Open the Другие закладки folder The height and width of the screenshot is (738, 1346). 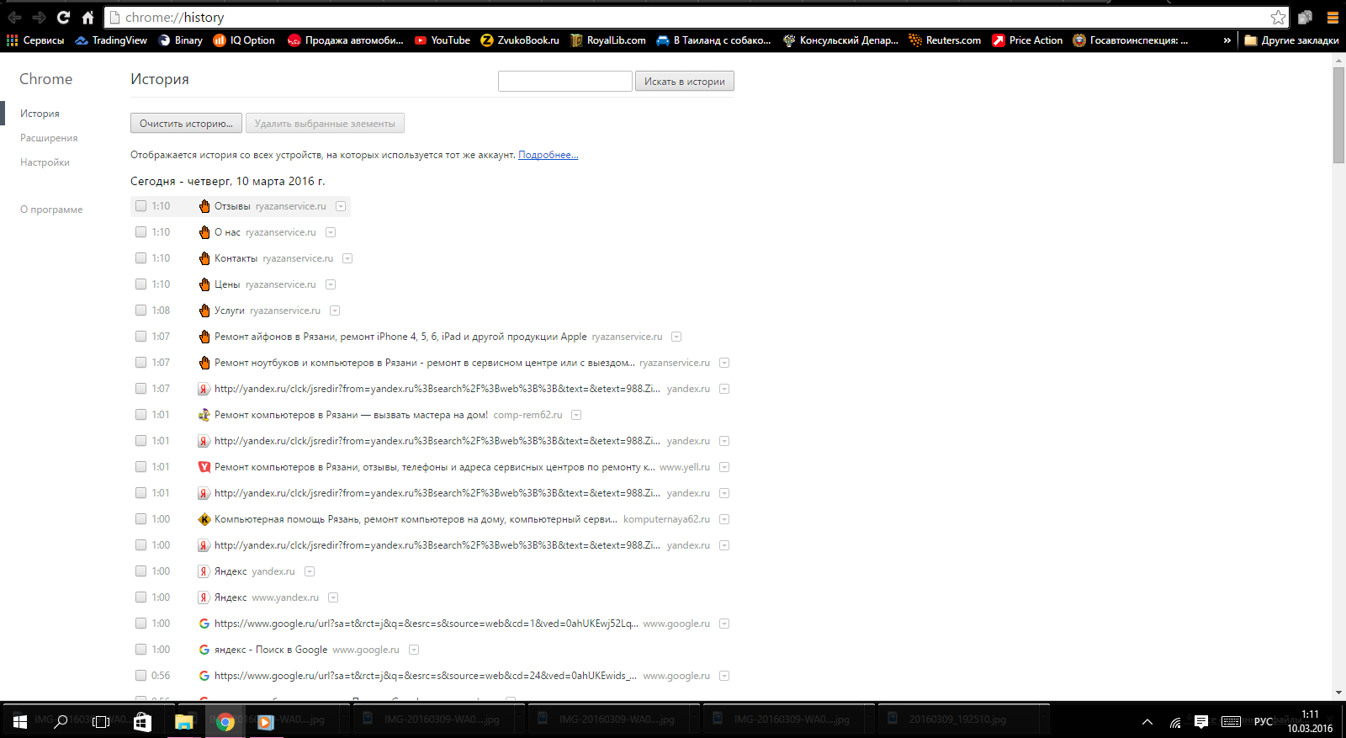coord(1291,40)
